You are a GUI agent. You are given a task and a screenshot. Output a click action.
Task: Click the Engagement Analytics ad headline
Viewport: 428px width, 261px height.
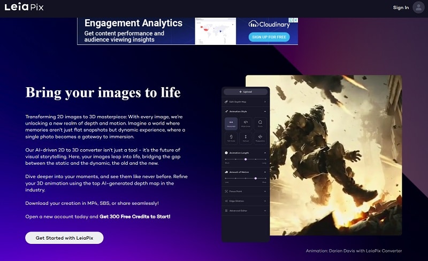[x=133, y=23]
